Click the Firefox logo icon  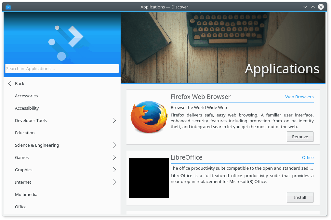coord(149,117)
